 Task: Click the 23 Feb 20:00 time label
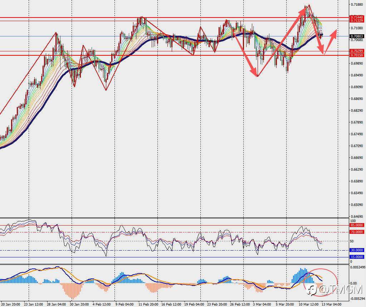click(x=217, y=305)
